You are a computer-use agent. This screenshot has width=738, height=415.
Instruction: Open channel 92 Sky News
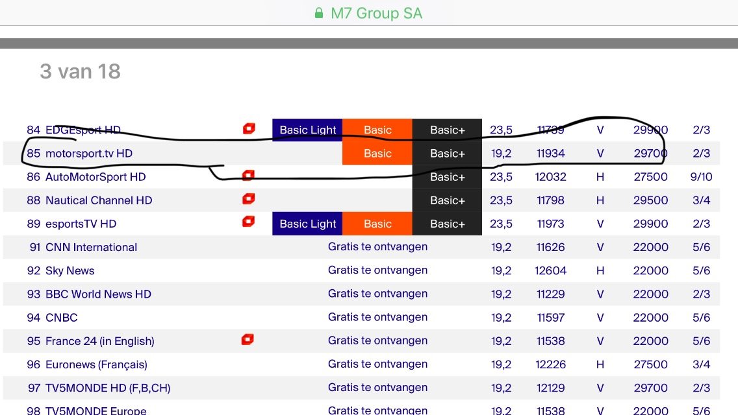[60, 270]
